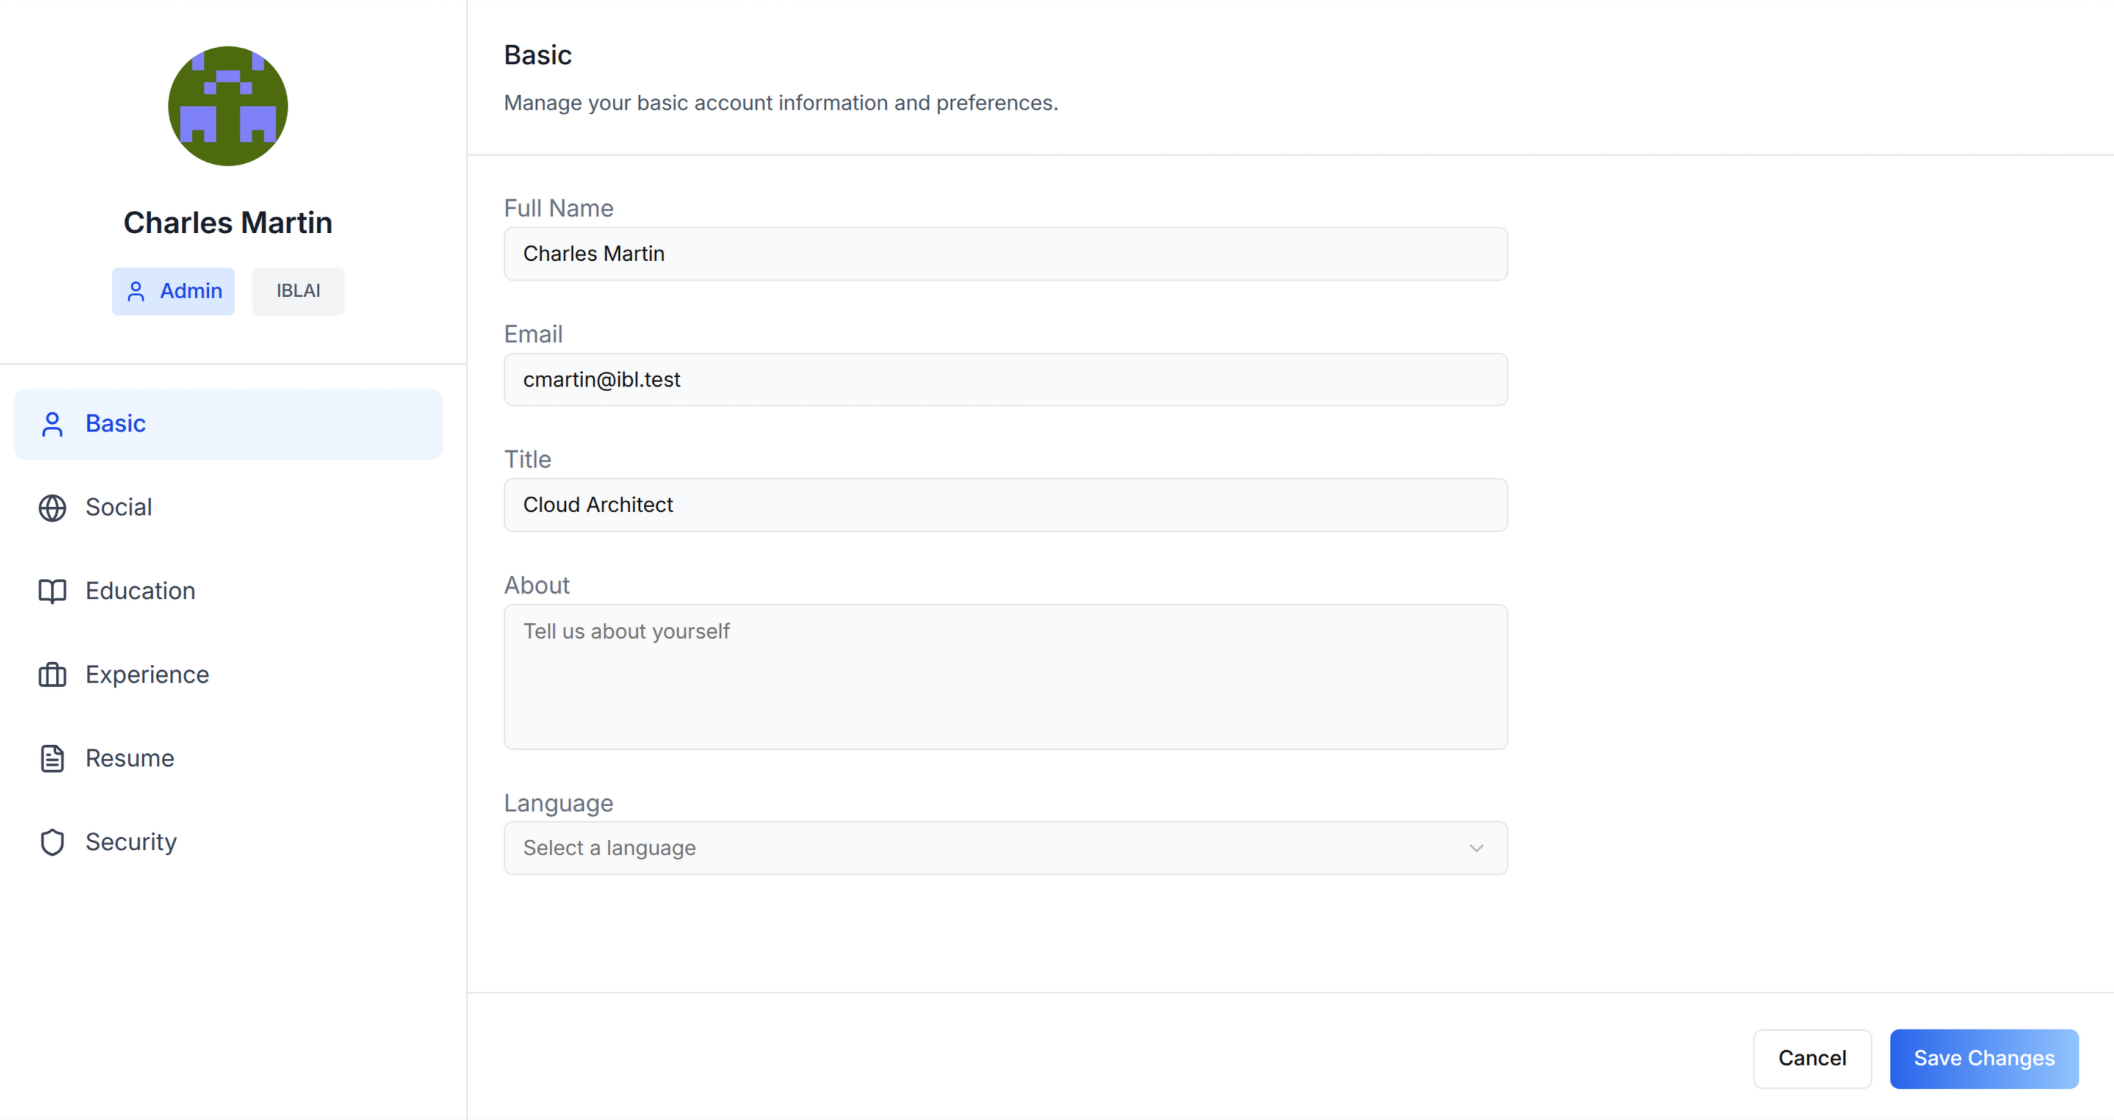Screen dimensions: 2114x1120
Task: Select the Resume document icon
Action: (x=53, y=758)
